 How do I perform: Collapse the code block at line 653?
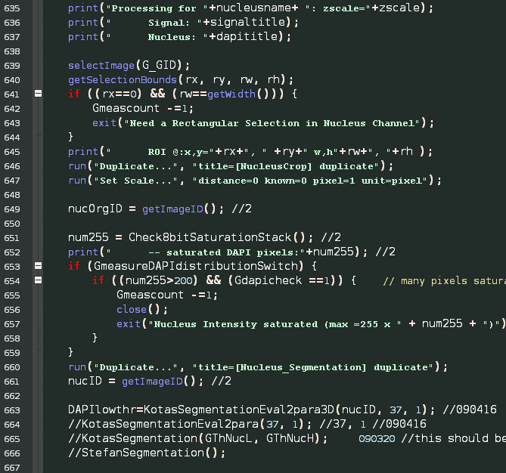(38, 266)
